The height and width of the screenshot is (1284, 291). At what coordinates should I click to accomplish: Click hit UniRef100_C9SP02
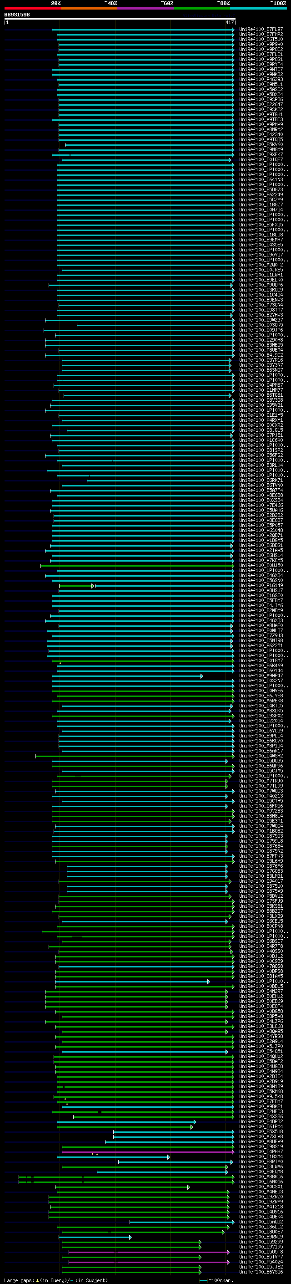click(261, 715)
